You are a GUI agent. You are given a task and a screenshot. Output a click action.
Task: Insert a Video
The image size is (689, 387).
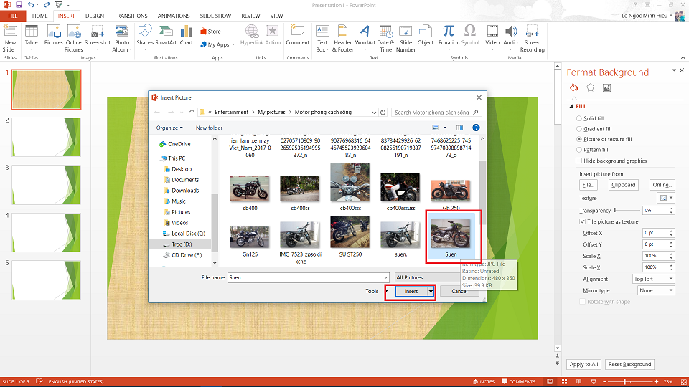[492, 38]
